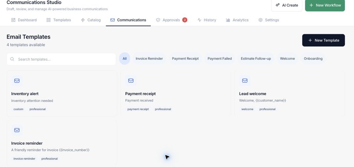Click the Analytics bar chart icon
The height and width of the screenshot is (167, 354).
(x=228, y=20)
